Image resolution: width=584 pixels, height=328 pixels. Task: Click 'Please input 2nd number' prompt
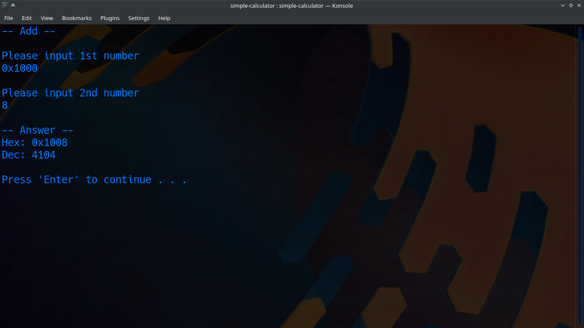click(x=71, y=93)
